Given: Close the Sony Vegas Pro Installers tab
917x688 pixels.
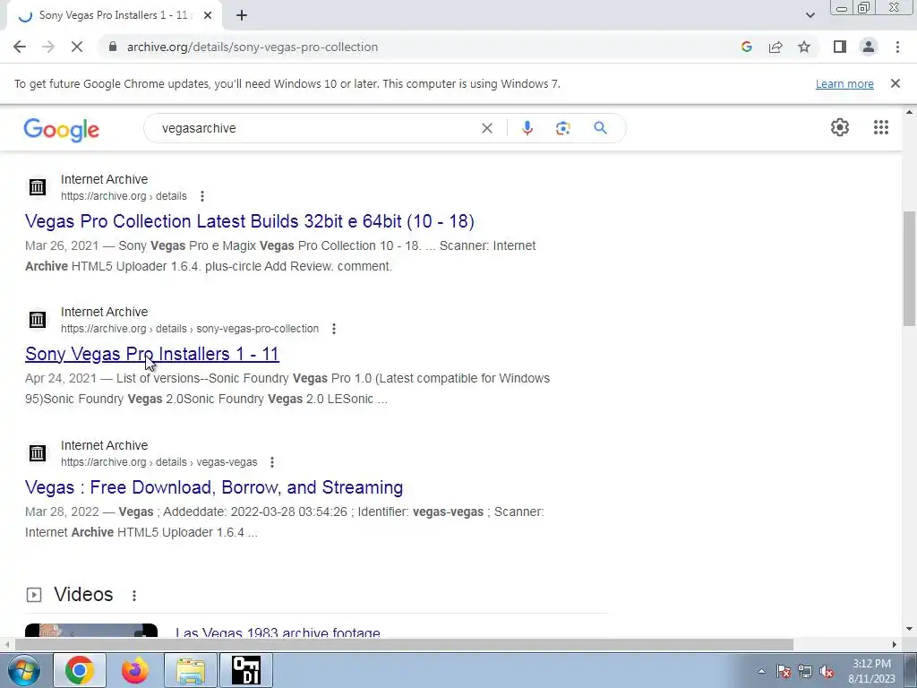Looking at the screenshot, I should coord(208,16).
